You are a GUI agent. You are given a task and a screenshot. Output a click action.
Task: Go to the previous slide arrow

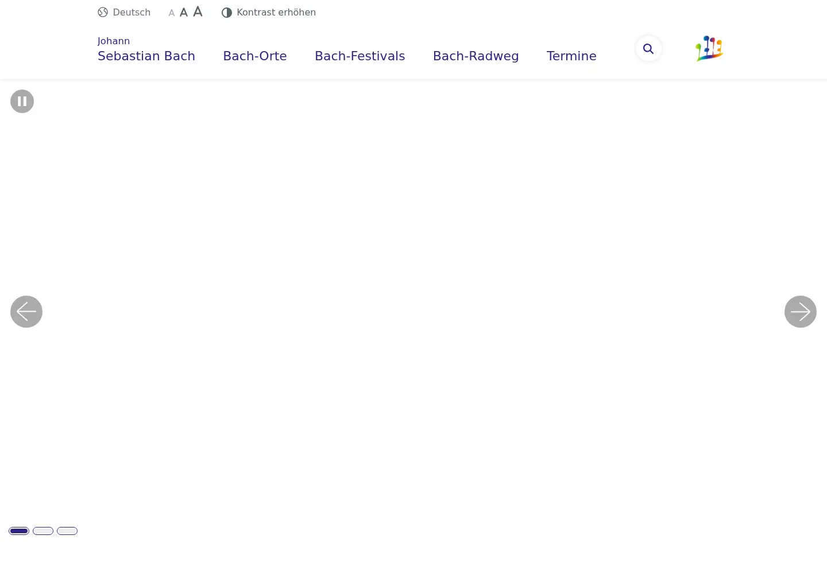(x=26, y=312)
